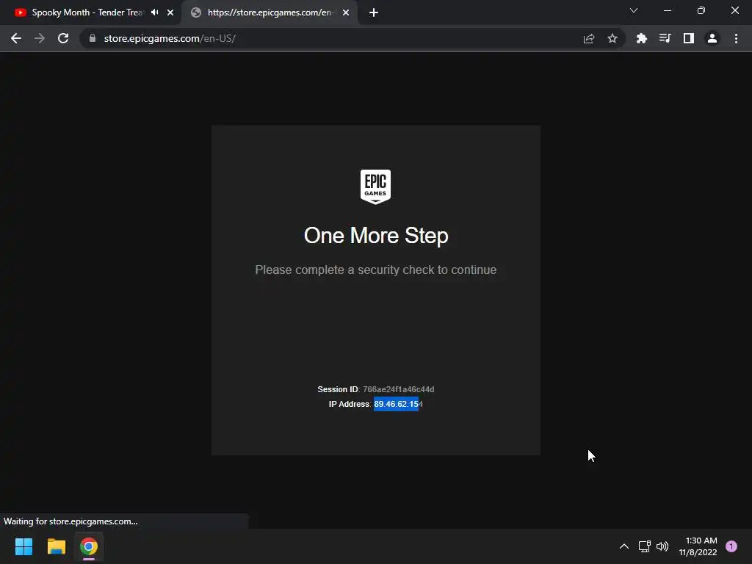The image size is (752, 564).
Task: Reload the Epic Games store page
Action: point(63,38)
